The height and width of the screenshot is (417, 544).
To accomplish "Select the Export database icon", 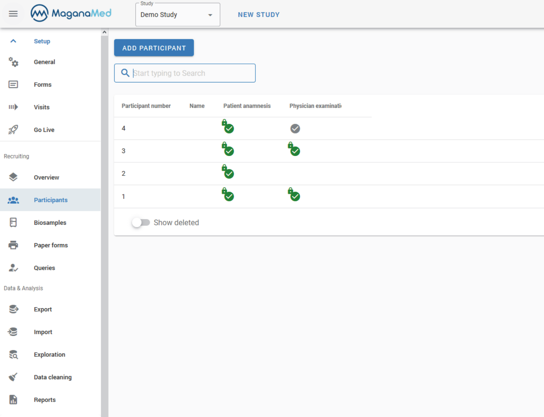I will (x=13, y=309).
